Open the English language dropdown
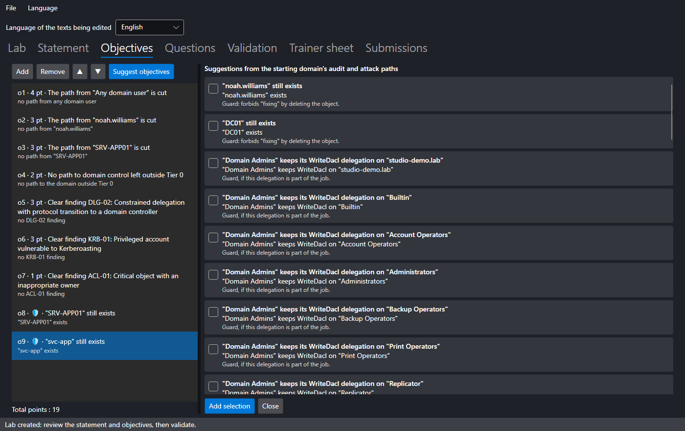Viewport: 685px width, 431px height. click(150, 27)
